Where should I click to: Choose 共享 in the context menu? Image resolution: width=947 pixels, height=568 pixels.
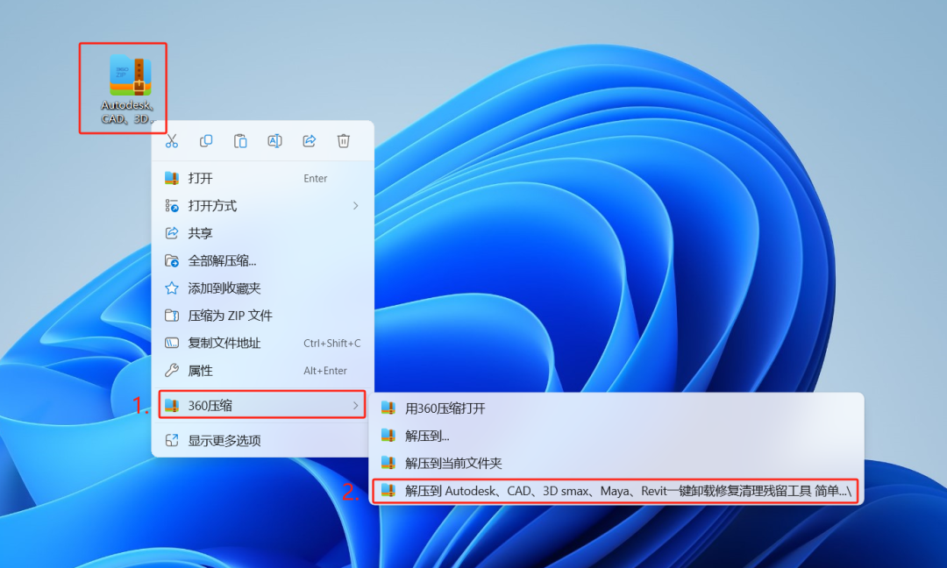(263, 233)
